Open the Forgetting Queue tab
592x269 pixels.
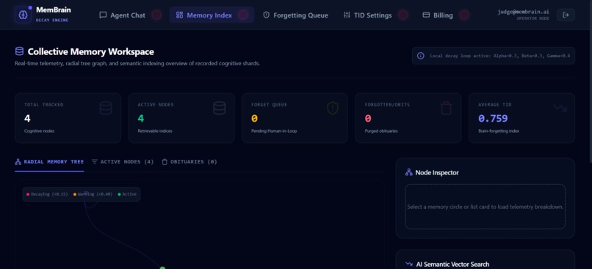[295, 15]
